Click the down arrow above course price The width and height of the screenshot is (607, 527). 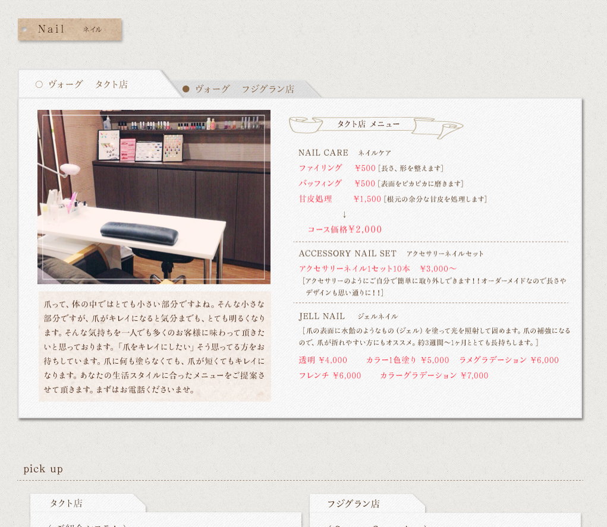pyautogui.click(x=344, y=214)
